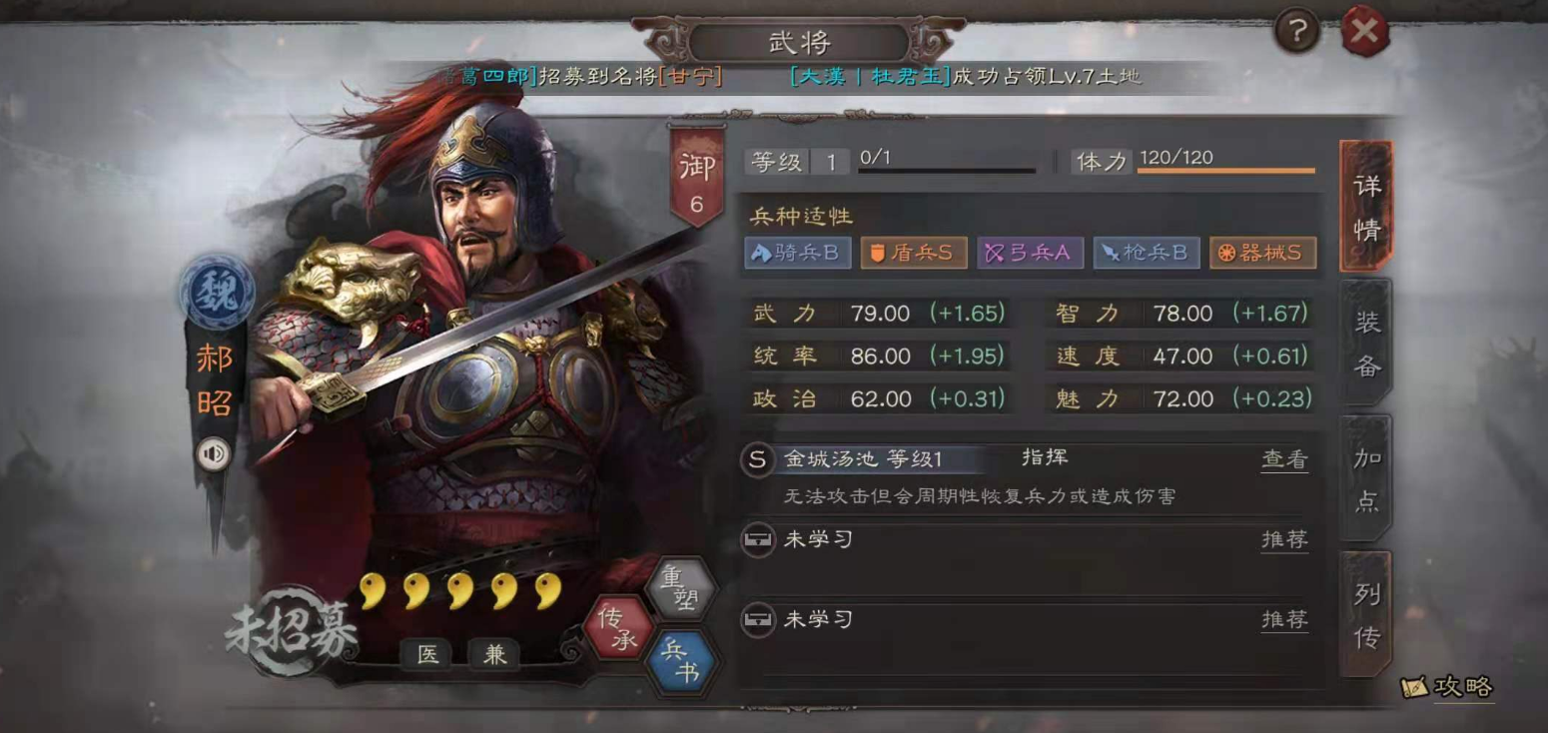This screenshot has width=1548, height=733.
Task: Play the general's voice speaker icon
Action: [x=213, y=454]
